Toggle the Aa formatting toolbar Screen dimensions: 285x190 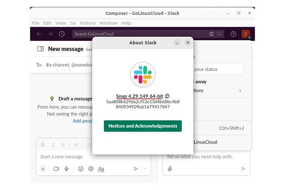(x=101, y=169)
